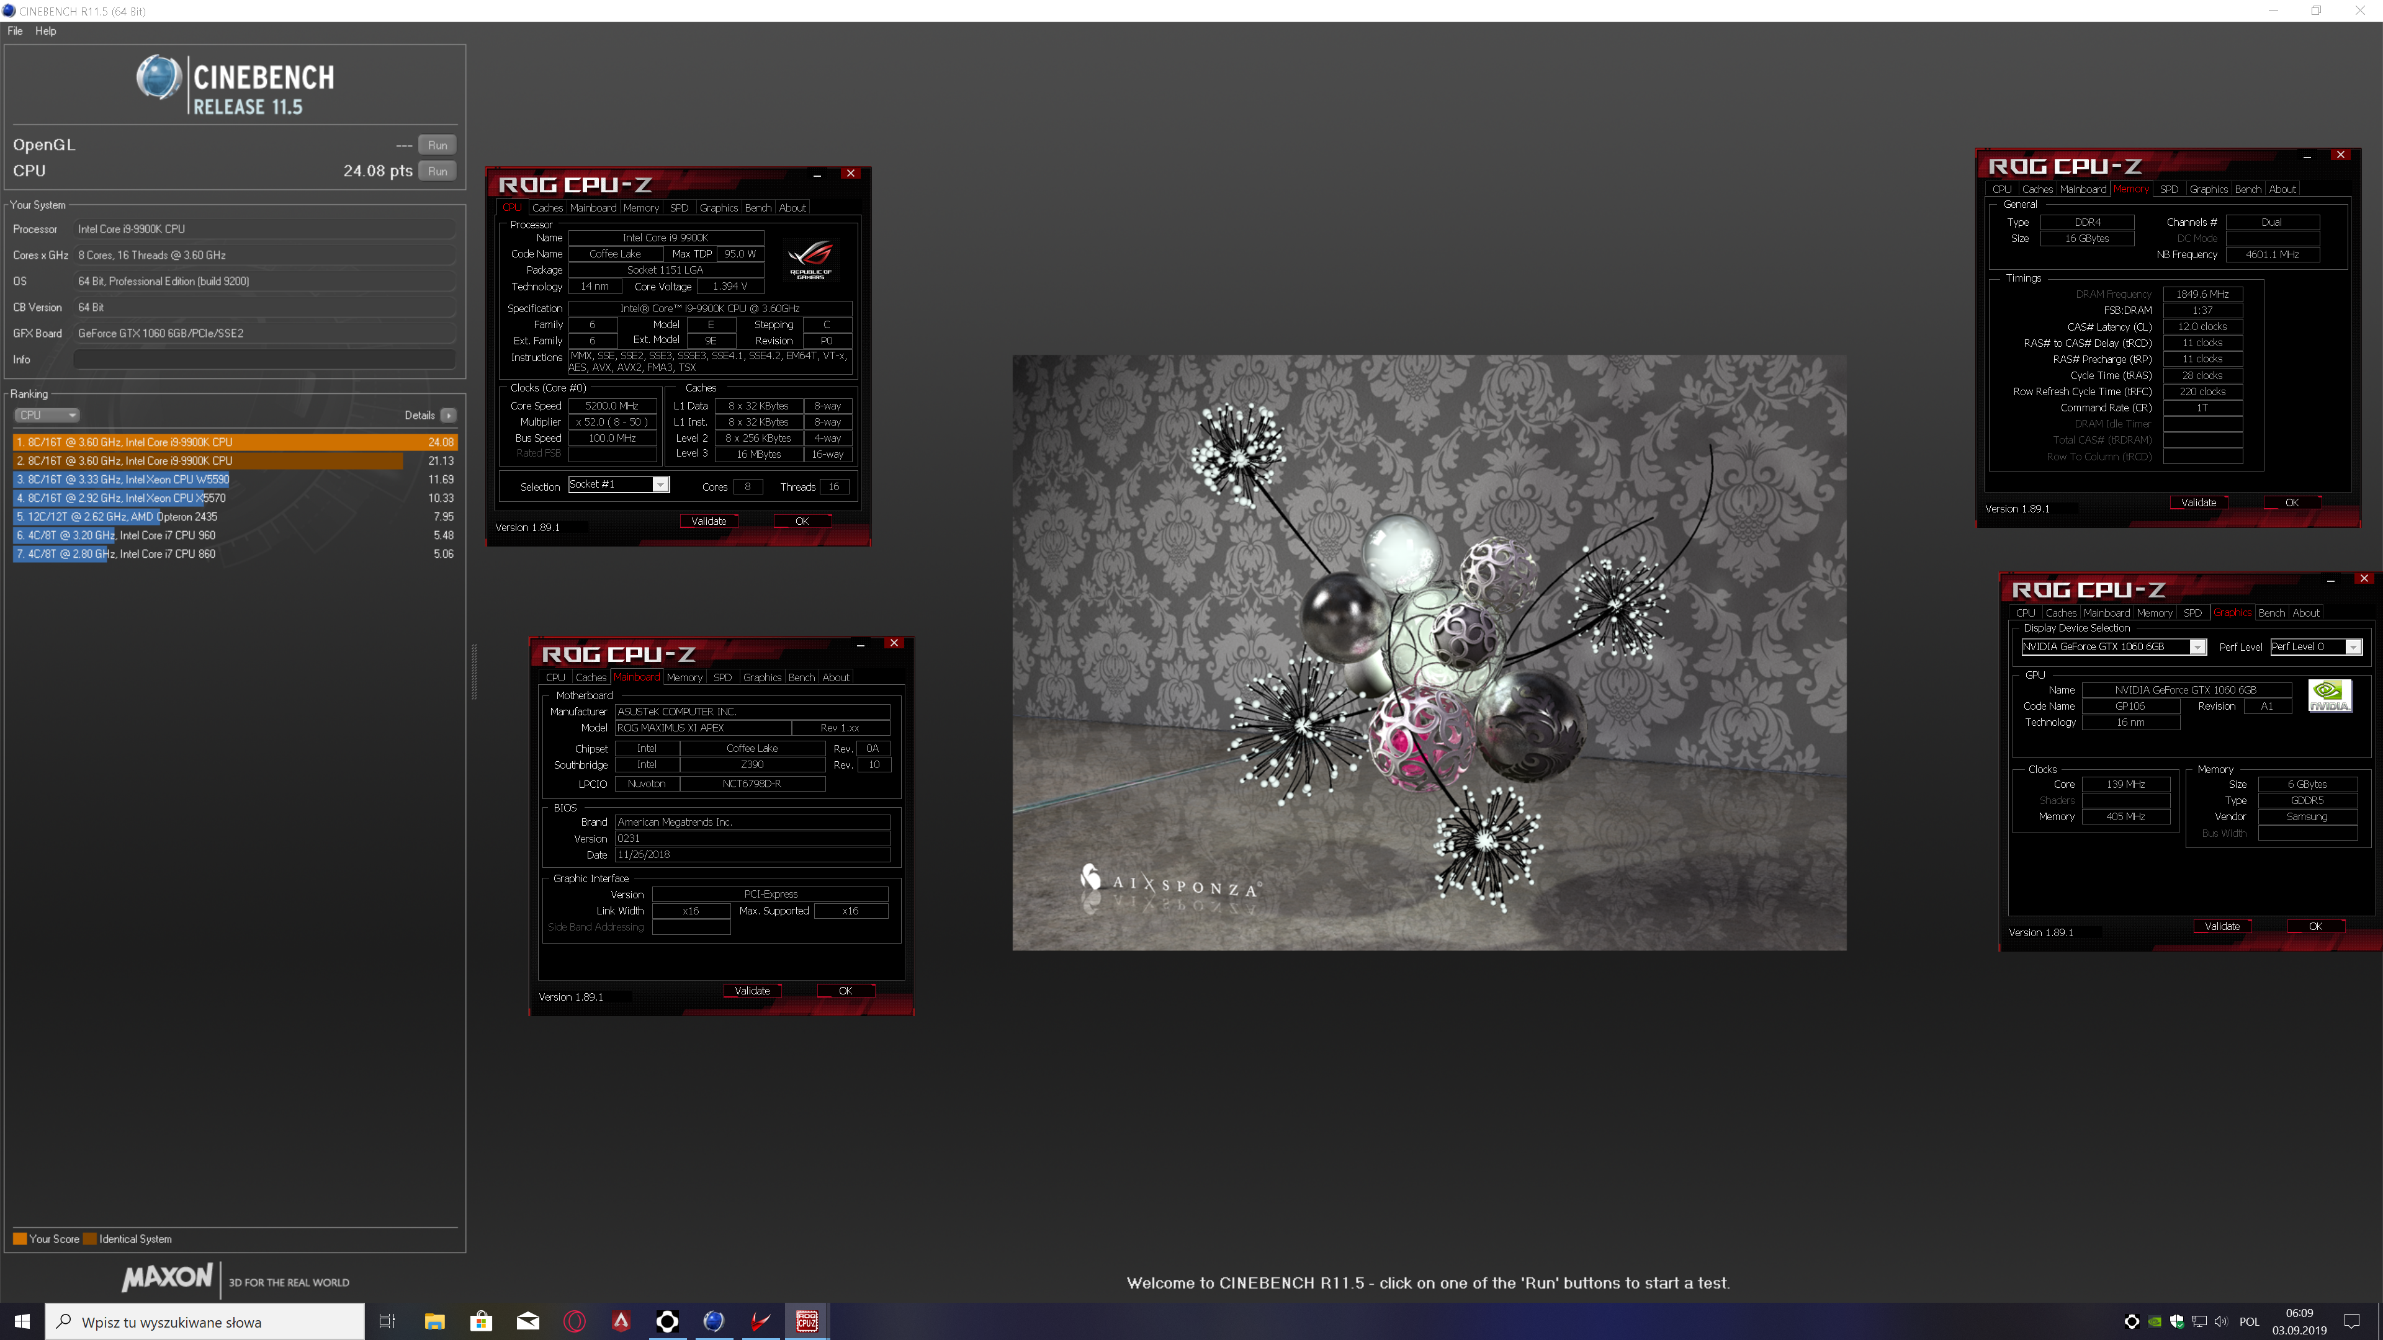Click Validate in the Memory window

coord(2198,503)
